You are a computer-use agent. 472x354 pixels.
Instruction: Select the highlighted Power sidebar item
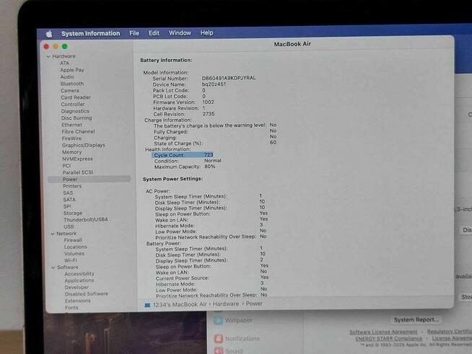[89, 180]
